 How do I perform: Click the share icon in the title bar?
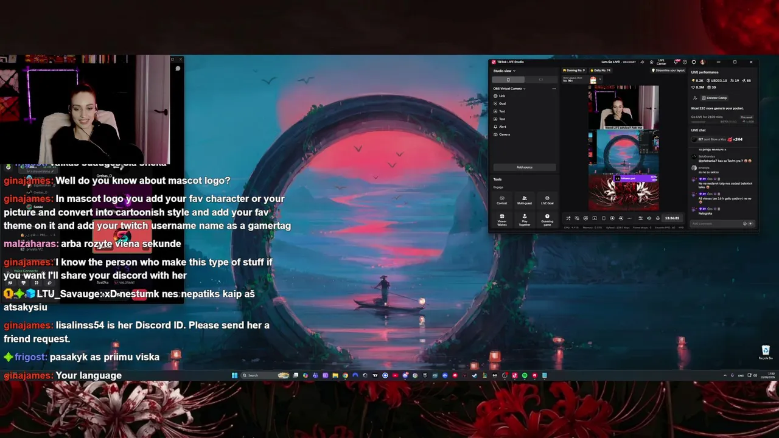(642, 62)
